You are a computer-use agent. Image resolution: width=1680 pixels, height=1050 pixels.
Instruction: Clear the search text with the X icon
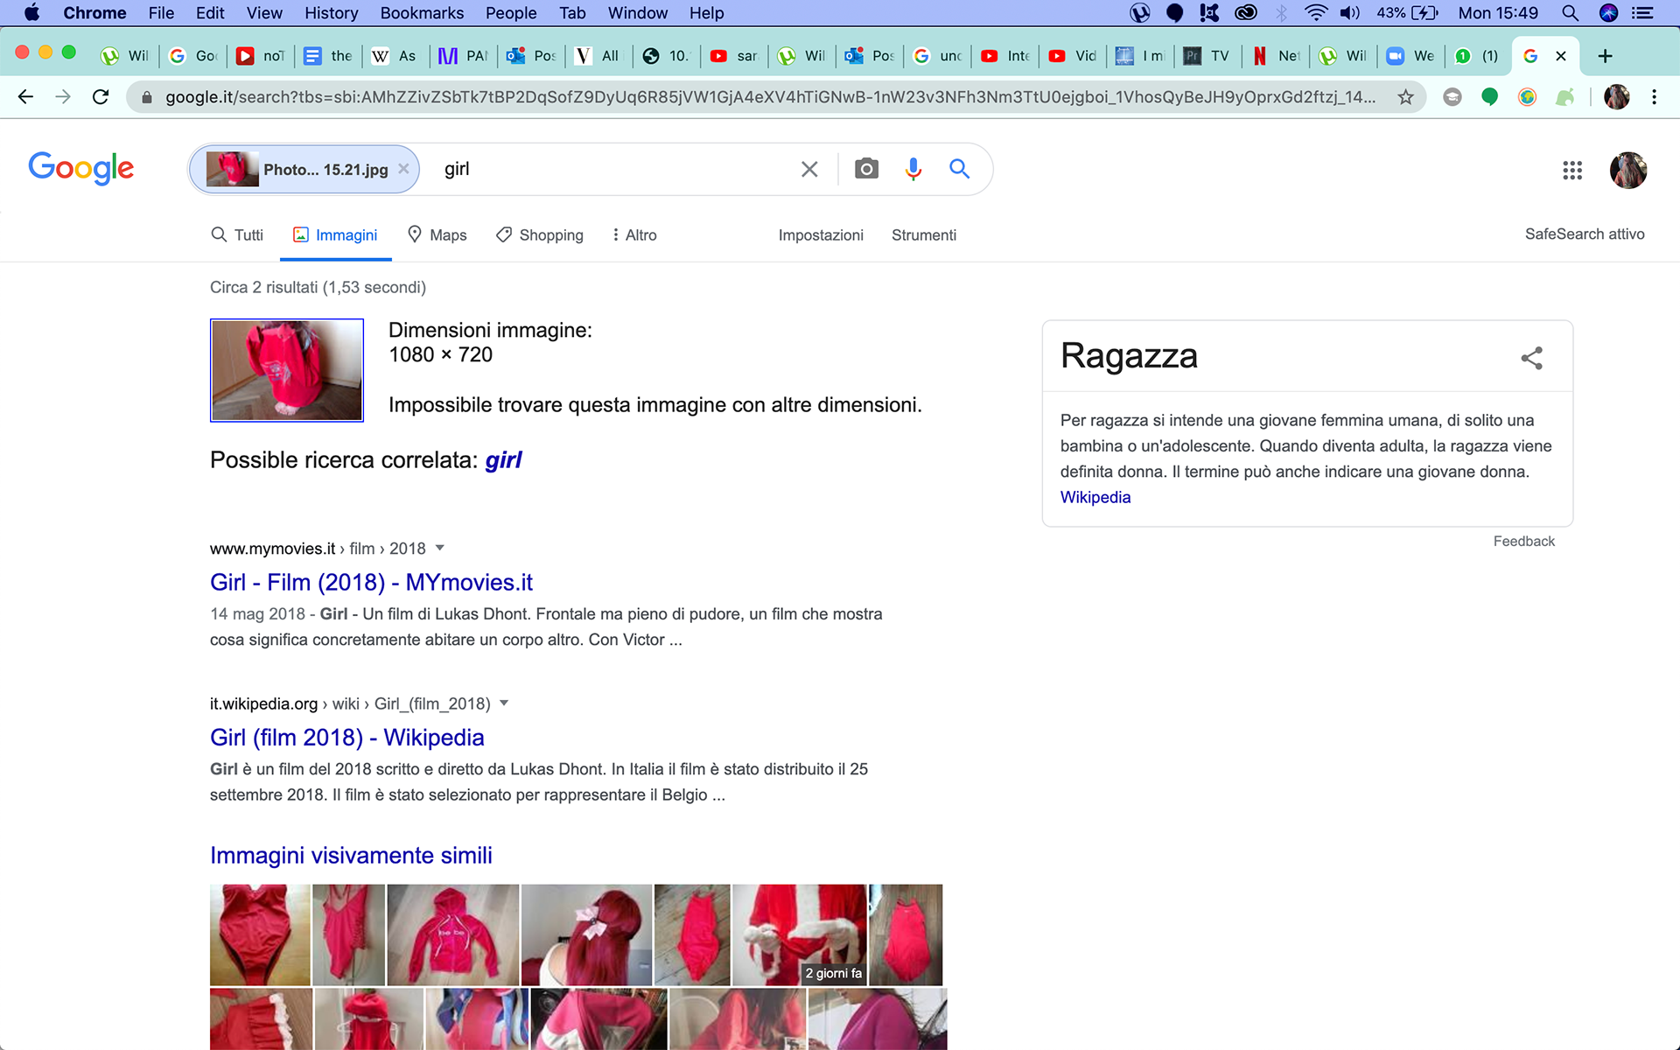coord(809,169)
